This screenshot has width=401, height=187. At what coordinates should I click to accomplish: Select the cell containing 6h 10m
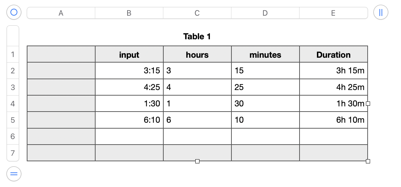[334, 120]
